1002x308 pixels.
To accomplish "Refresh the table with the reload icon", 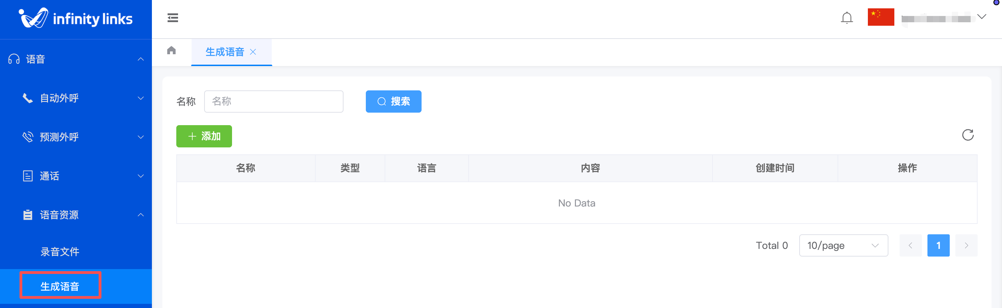I will pyautogui.click(x=968, y=135).
